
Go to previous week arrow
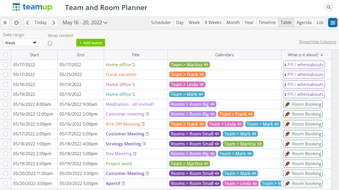[x=27, y=22]
